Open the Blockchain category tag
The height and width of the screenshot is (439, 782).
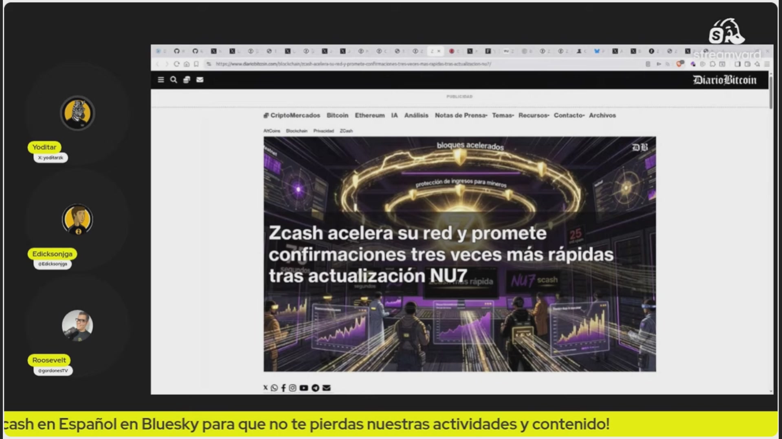297,131
